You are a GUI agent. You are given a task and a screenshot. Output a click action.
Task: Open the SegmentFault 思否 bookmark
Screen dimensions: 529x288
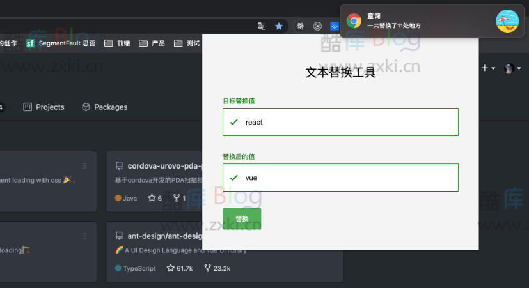(61, 43)
